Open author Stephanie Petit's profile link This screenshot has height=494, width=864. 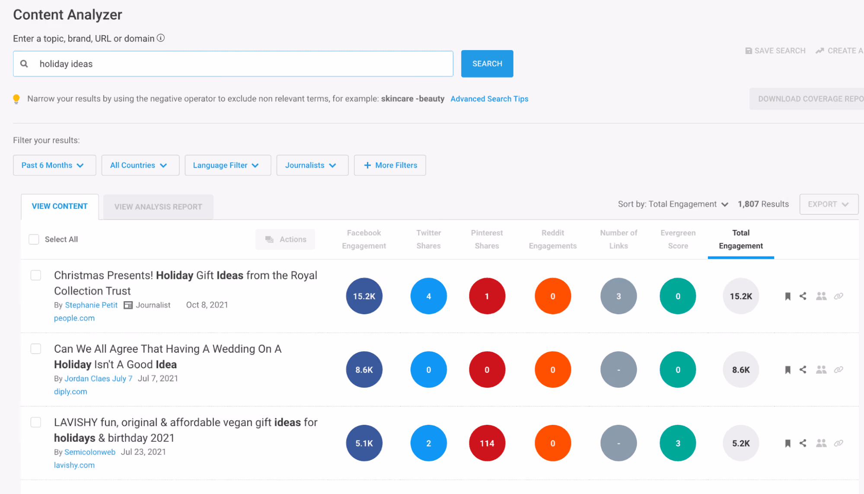[x=91, y=305]
